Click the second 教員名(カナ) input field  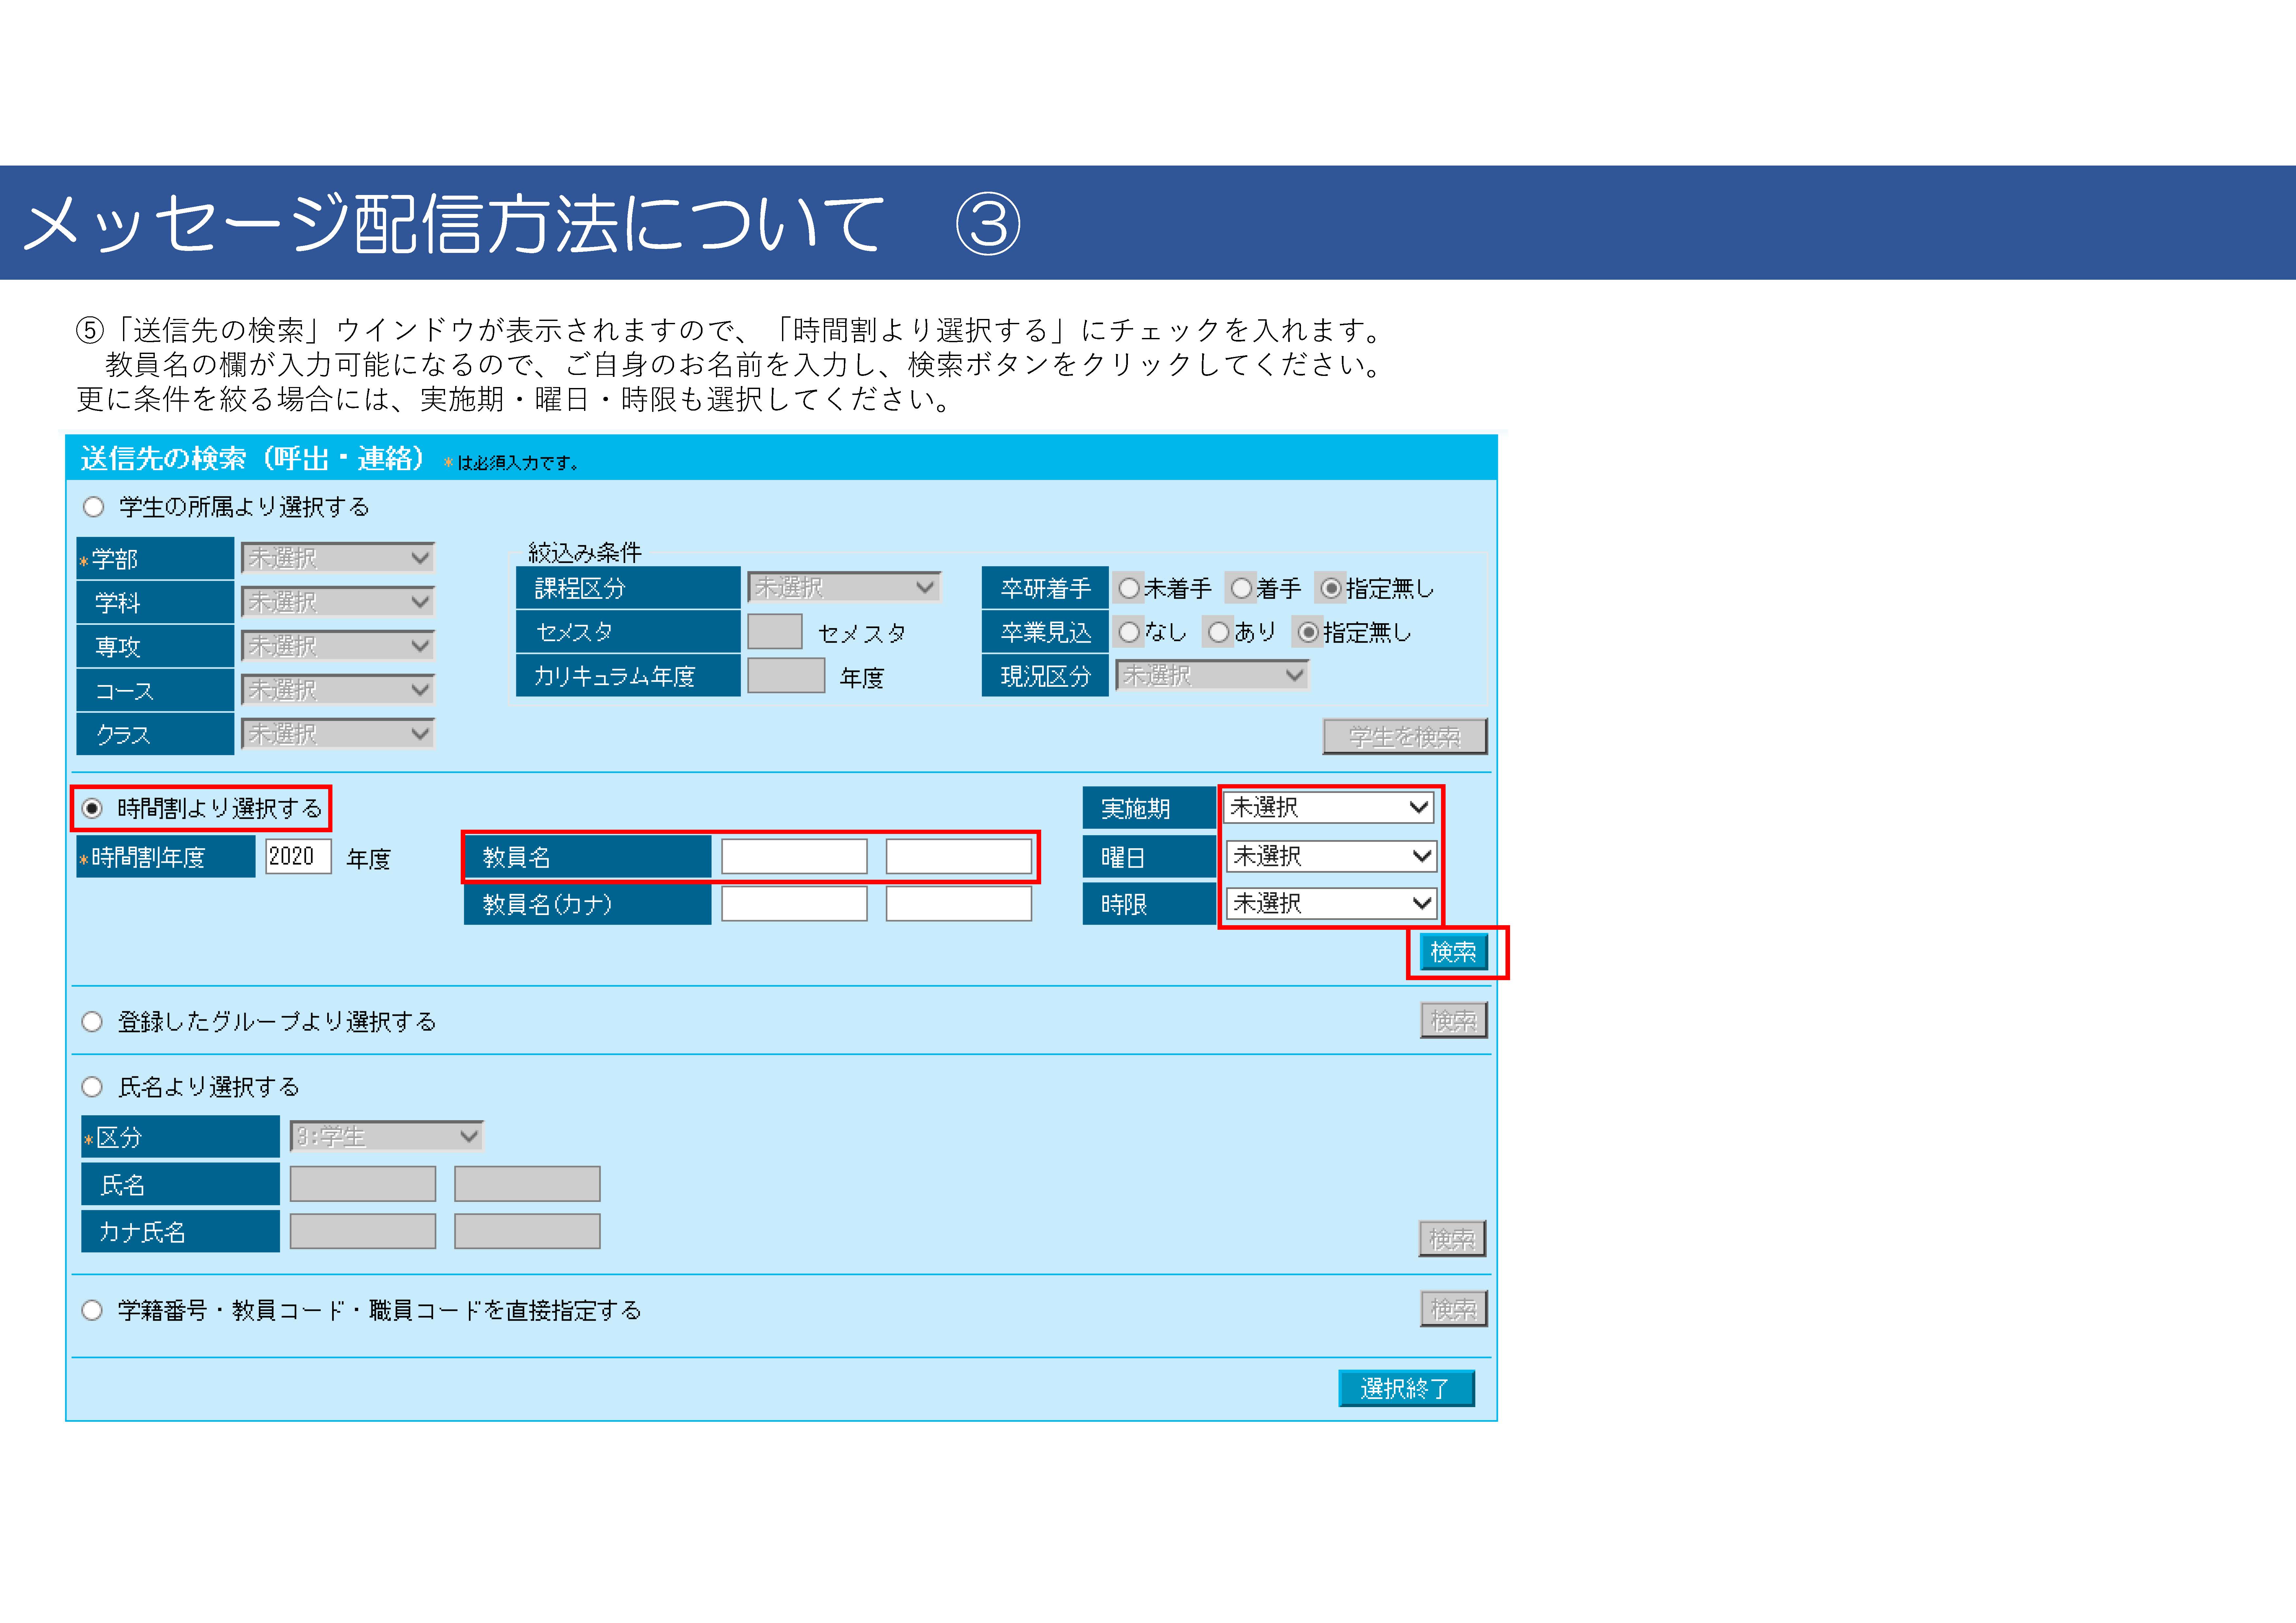click(958, 904)
